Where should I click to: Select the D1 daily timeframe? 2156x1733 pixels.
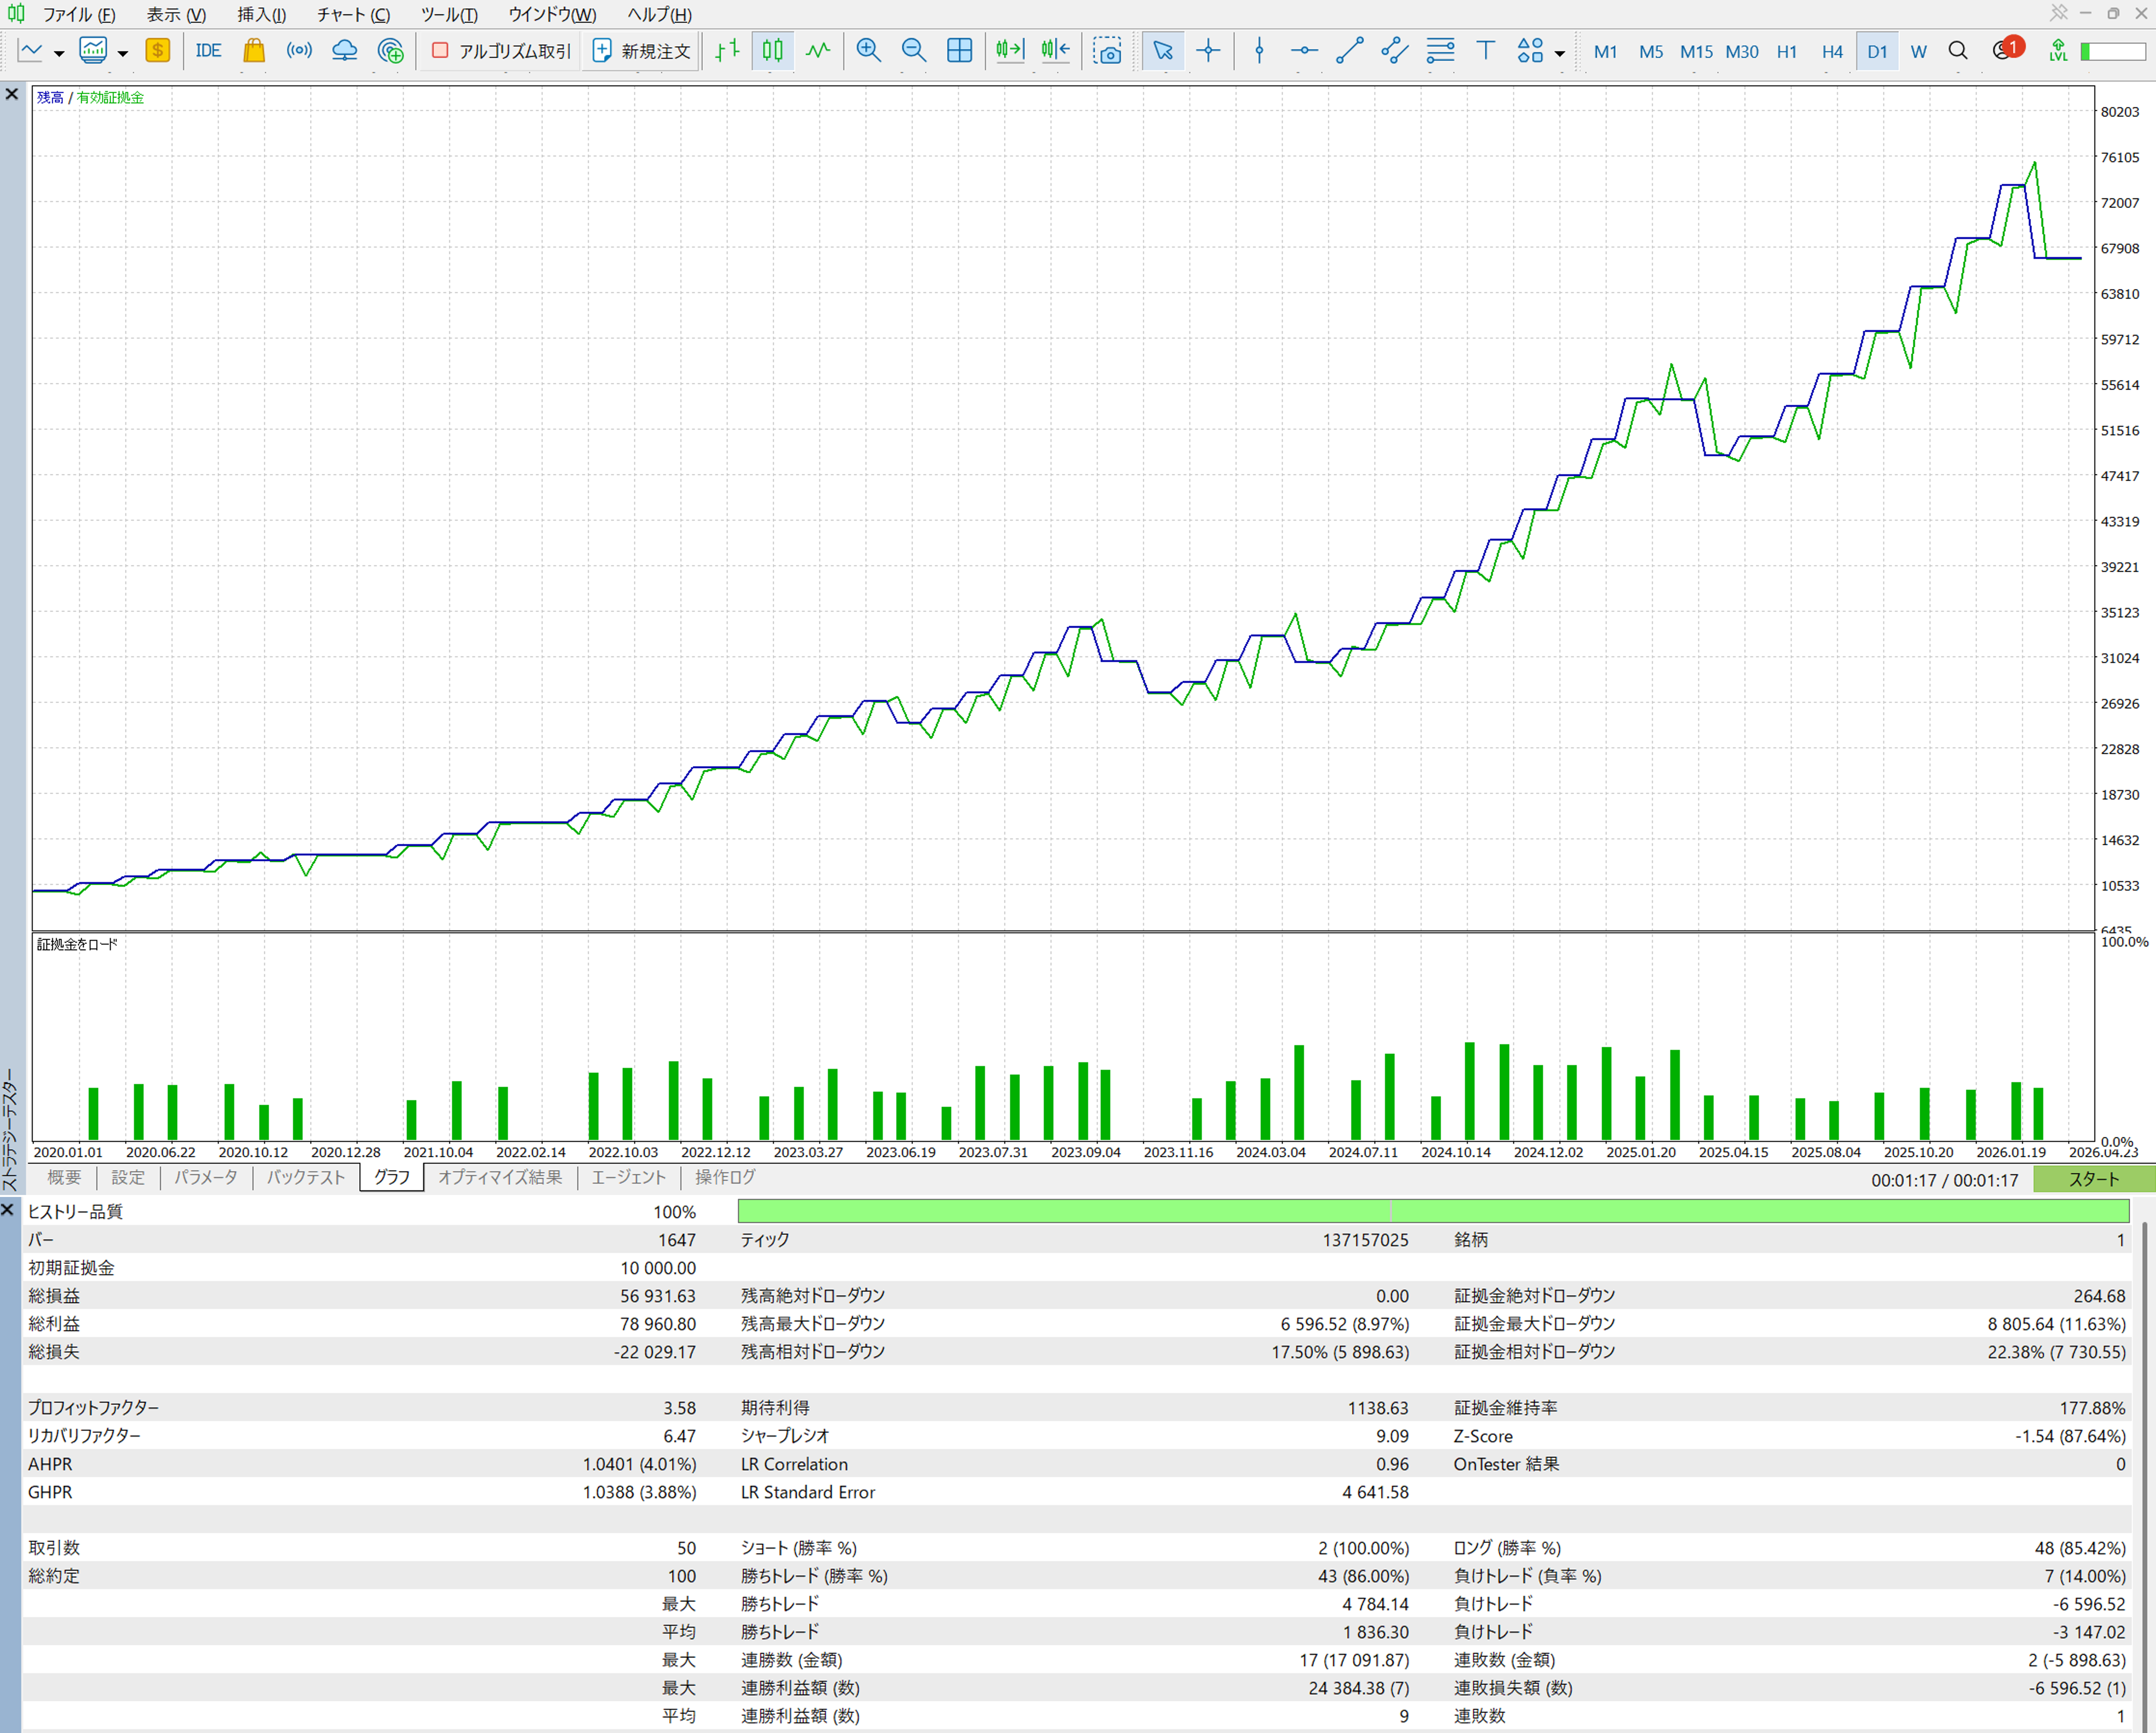[x=1877, y=51]
